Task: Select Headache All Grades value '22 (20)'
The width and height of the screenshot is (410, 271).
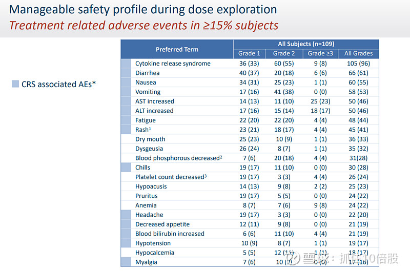Action: pos(358,215)
